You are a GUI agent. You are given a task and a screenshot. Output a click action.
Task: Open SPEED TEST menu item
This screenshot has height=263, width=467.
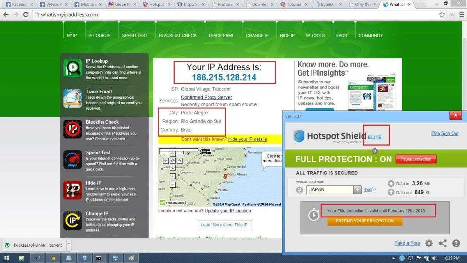click(134, 36)
